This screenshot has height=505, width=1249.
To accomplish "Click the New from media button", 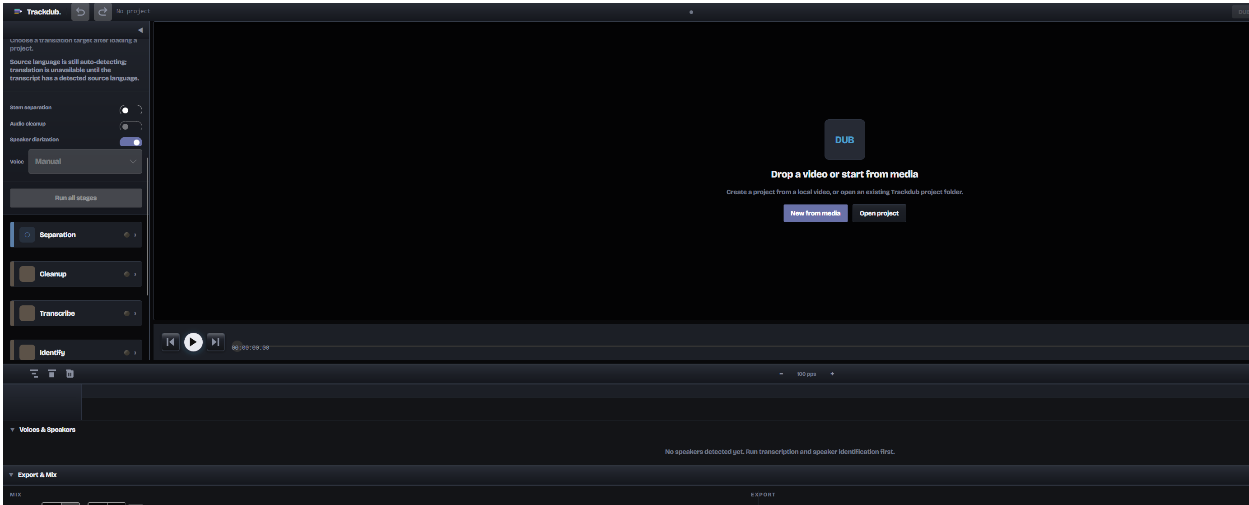I will pos(816,213).
